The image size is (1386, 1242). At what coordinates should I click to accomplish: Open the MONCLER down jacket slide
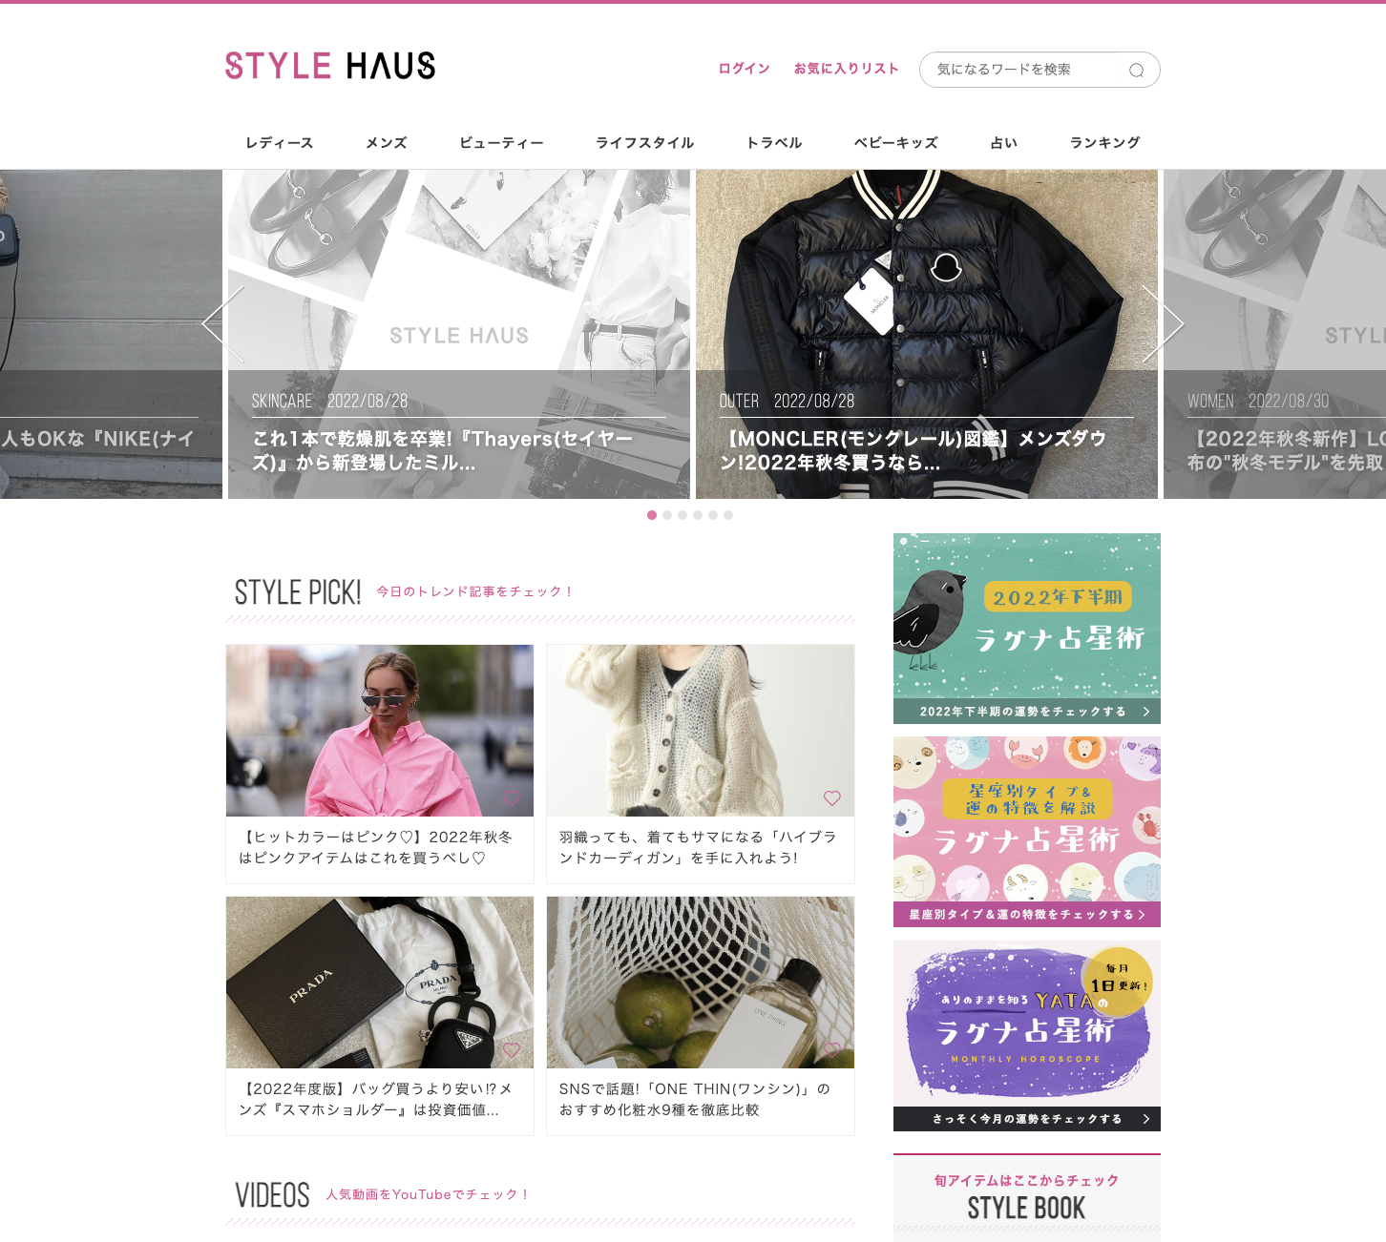(x=927, y=334)
